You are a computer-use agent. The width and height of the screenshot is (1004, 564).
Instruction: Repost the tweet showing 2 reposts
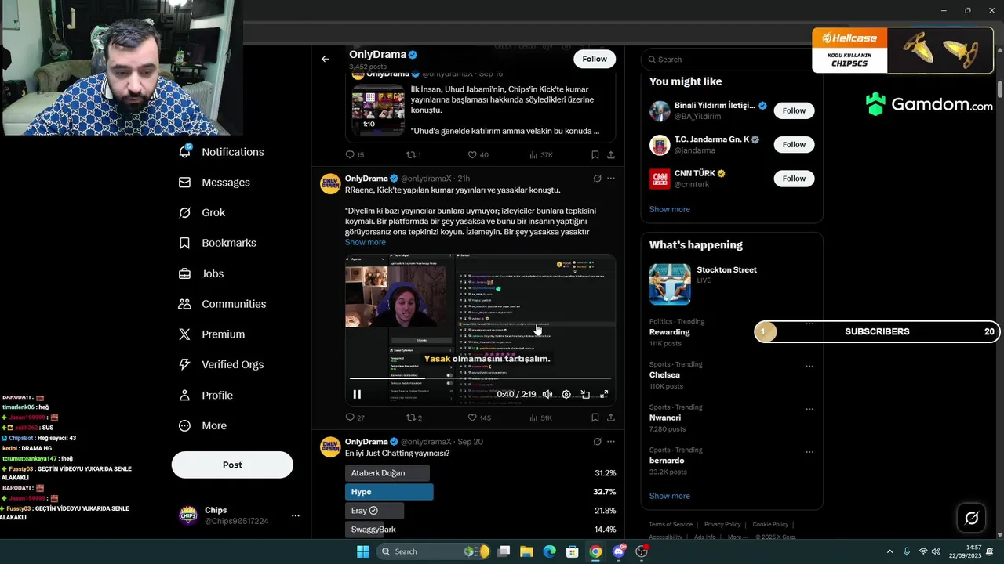tap(410, 418)
